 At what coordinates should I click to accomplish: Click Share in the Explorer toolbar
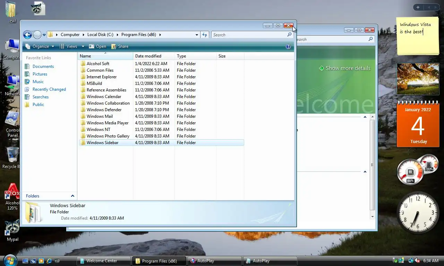coord(120,46)
